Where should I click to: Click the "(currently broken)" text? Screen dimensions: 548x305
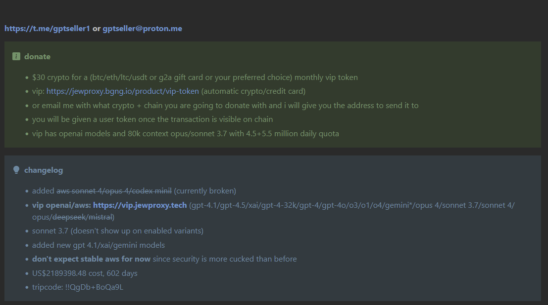tap(205, 191)
